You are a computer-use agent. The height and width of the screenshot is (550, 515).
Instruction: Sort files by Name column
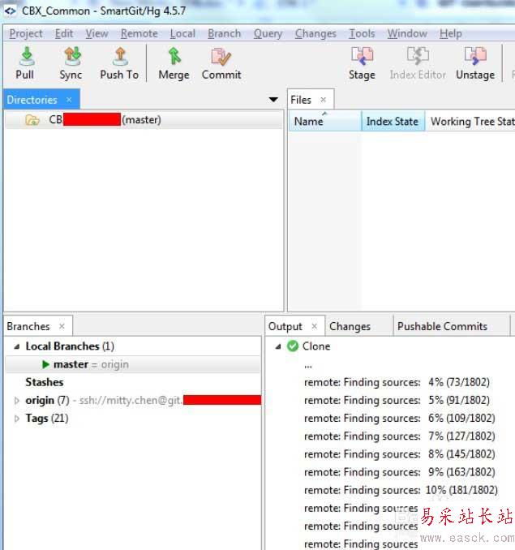click(x=325, y=122)
